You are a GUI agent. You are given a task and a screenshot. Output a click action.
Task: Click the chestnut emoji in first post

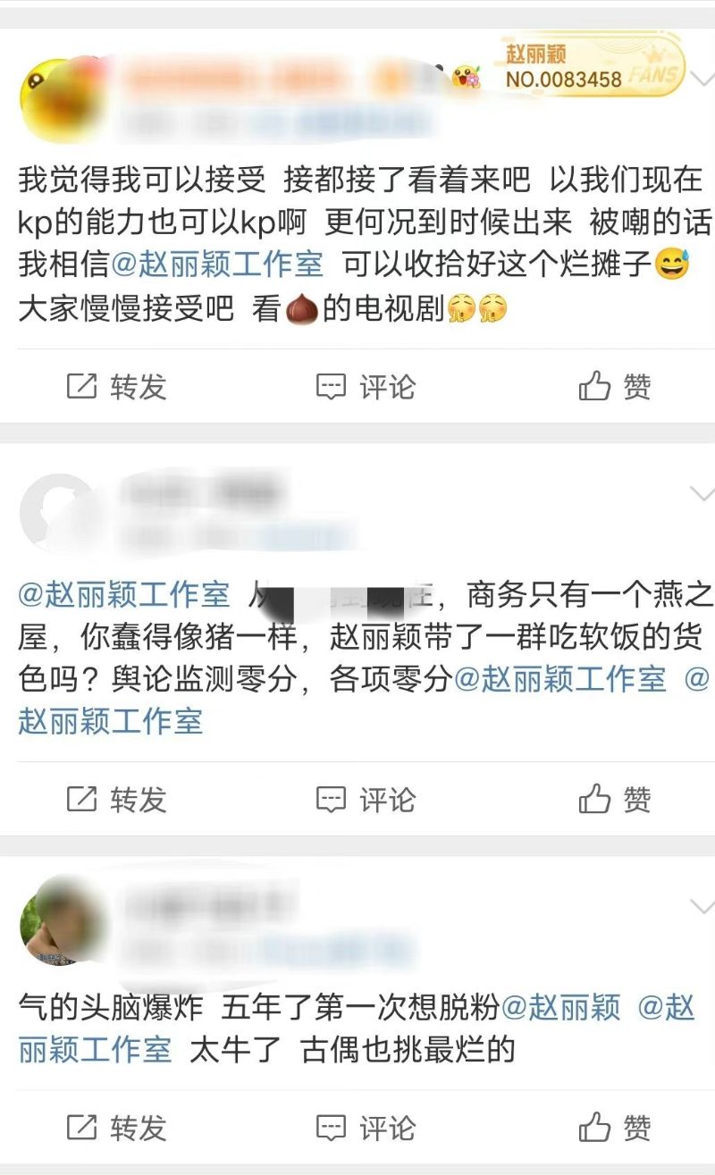click(x=302, y=310)
